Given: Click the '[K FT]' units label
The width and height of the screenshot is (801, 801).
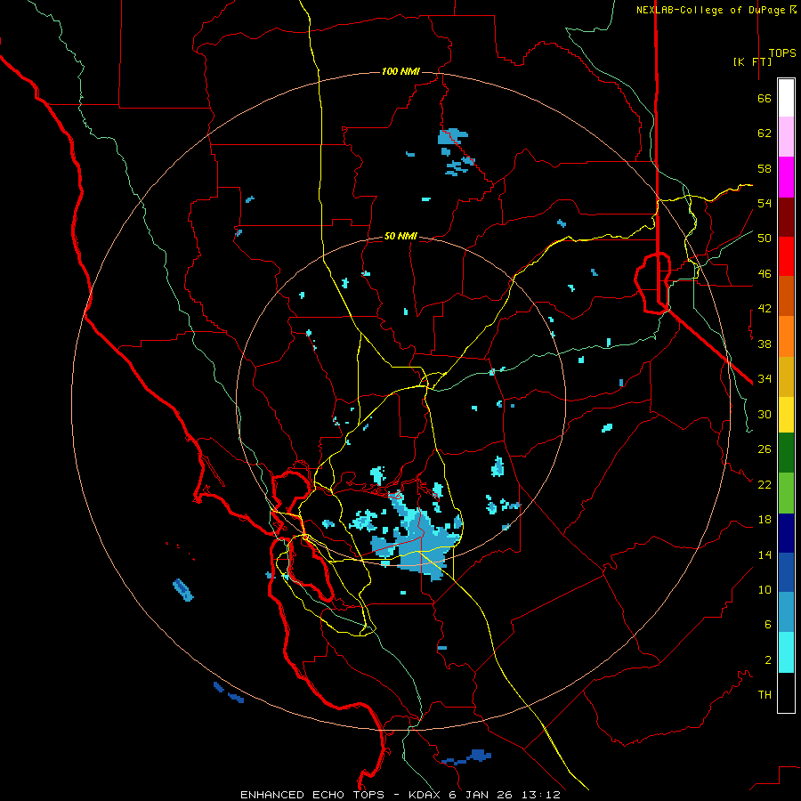Looking at the screenshot, I should pyautogui.click(x=752, y=61).
